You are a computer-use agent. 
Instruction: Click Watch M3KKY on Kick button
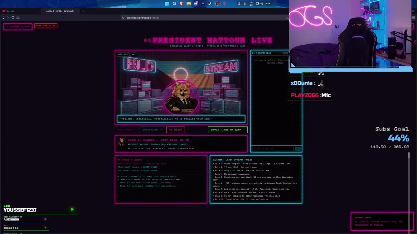point(227,130)
